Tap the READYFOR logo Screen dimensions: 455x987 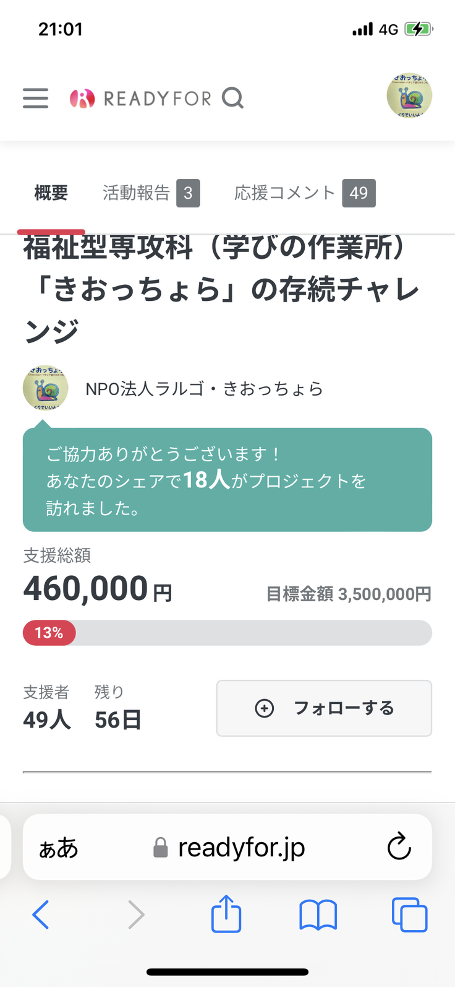click(140, 98)
